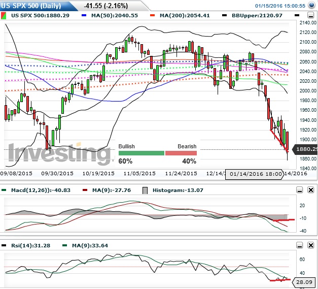Minimize the MACD indicator panel
The height and width of the screenshot is (289, 318).
coord(298,190)
